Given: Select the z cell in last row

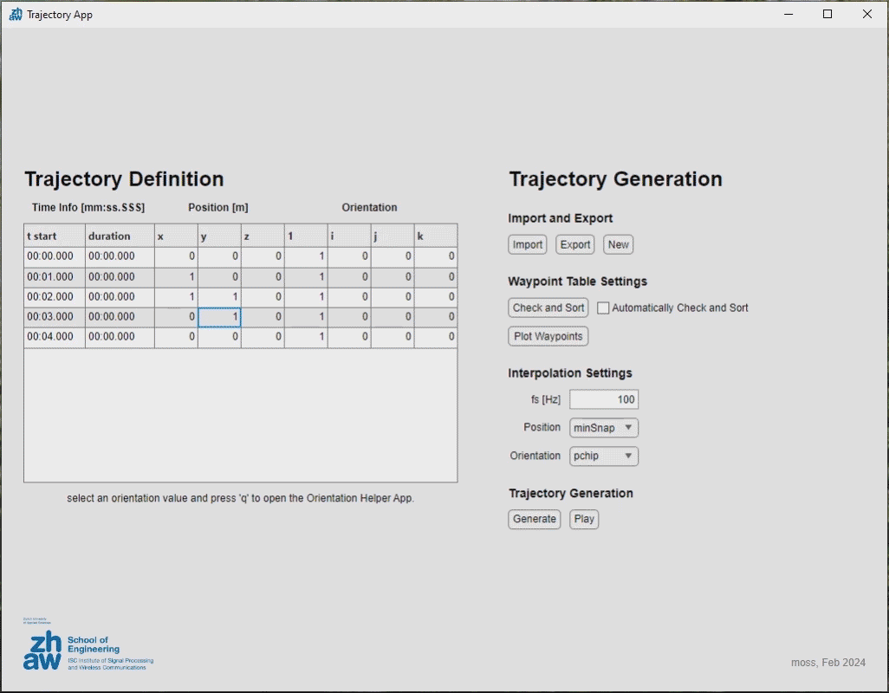Looking at the screenshot, I should [x=263, y=337].
